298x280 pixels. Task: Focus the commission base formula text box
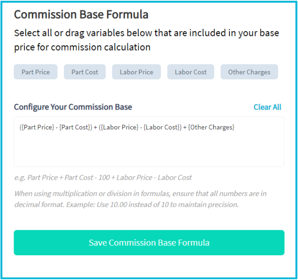(x=149, y=142)
